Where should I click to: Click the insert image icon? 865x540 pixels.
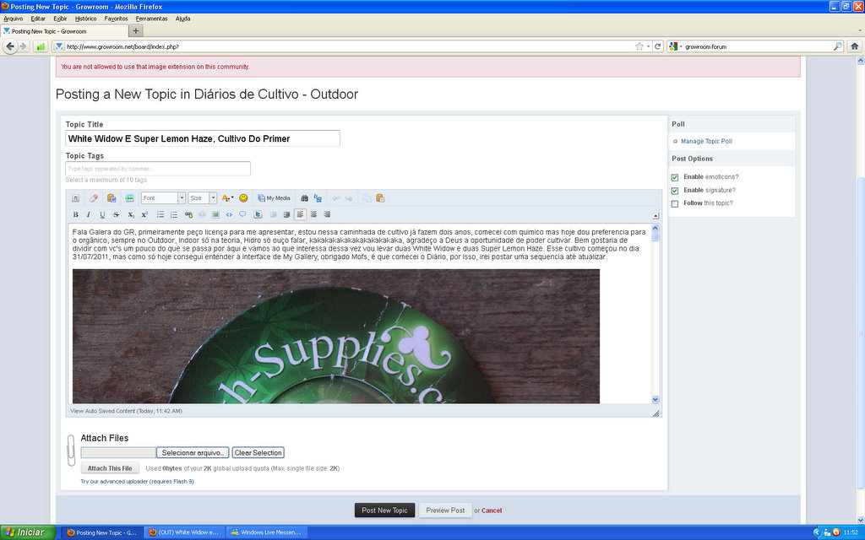tap(215, 214)
